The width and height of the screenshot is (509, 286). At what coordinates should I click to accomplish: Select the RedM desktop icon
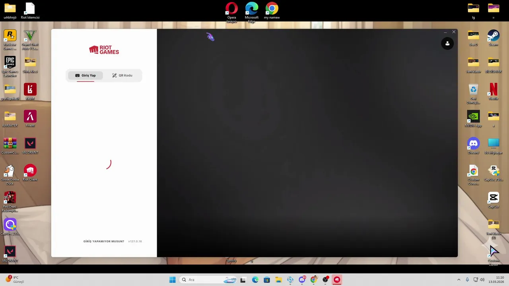[30, 92]
